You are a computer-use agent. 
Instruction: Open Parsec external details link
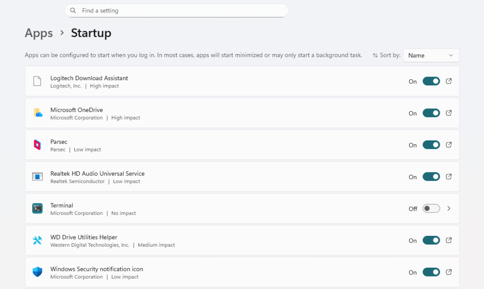pos(448,145)
